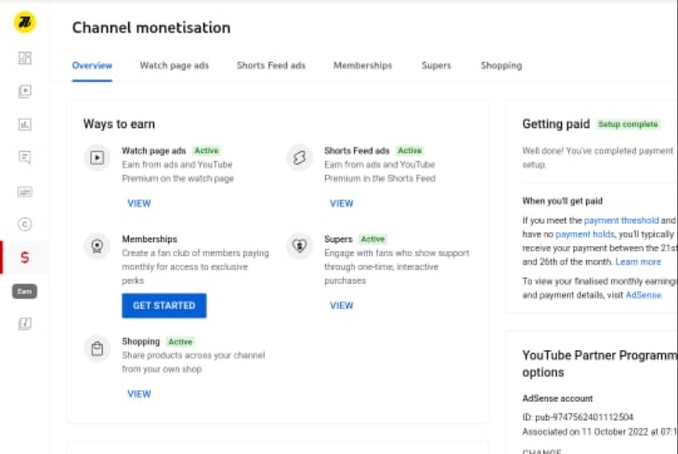Click the Supers heart icon

[x=299, y=246]
